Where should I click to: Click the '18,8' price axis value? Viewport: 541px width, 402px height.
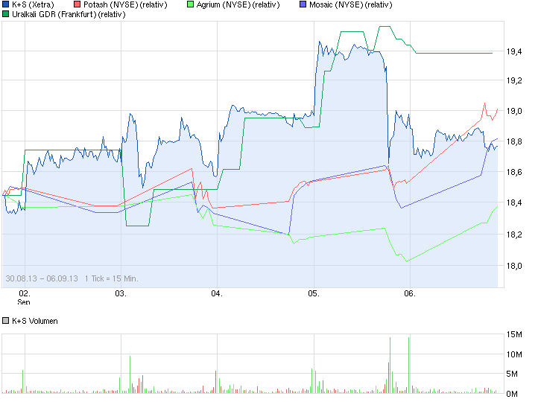(514, 141)
